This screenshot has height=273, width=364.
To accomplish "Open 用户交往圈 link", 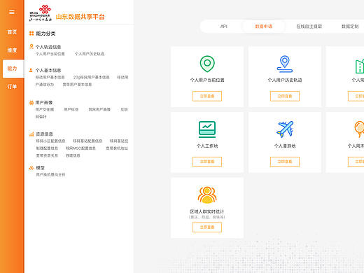I will 45,109.
